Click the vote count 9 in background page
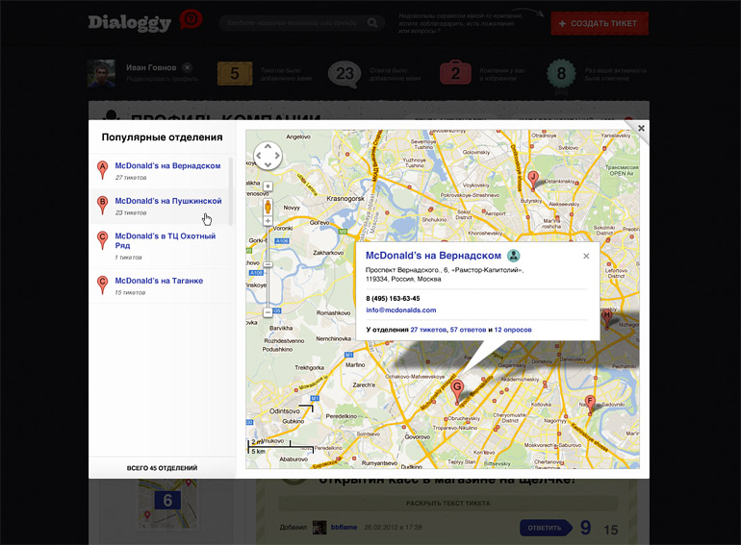The height and width of the screenshot is (545, 741). coord(585,528)
